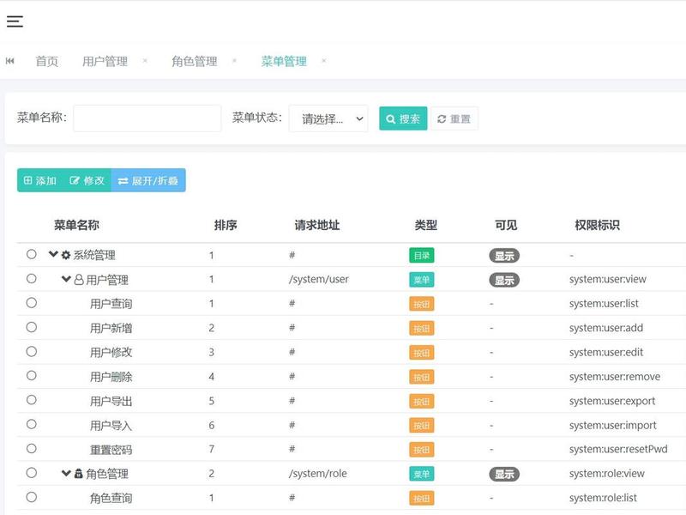Image resolution: width=686 pixels, height=515 pixels.
Task: Click the 按钮 badge in 用户查询 row
Action: coord(422,304)
